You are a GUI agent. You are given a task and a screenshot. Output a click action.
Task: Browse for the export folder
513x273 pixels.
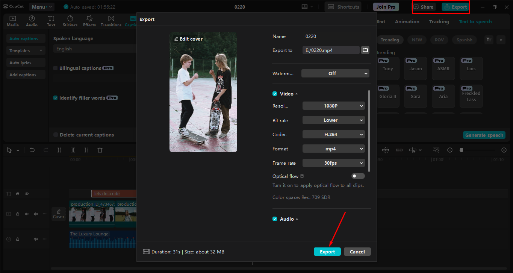pos(365,50)
